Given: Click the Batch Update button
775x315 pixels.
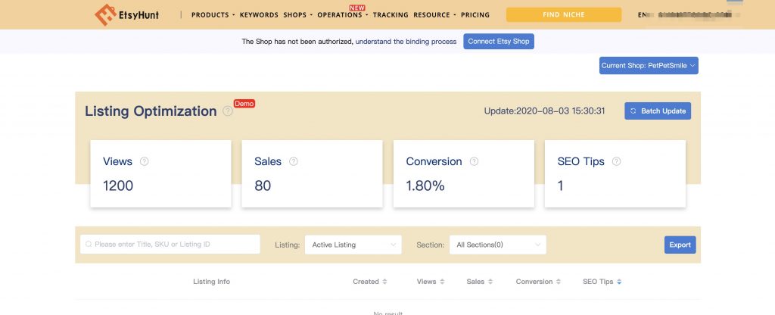Looking at the screenshot, I should [658, 111].
